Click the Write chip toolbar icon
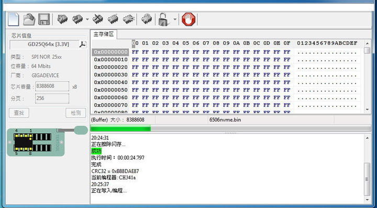 click(77, 19)
